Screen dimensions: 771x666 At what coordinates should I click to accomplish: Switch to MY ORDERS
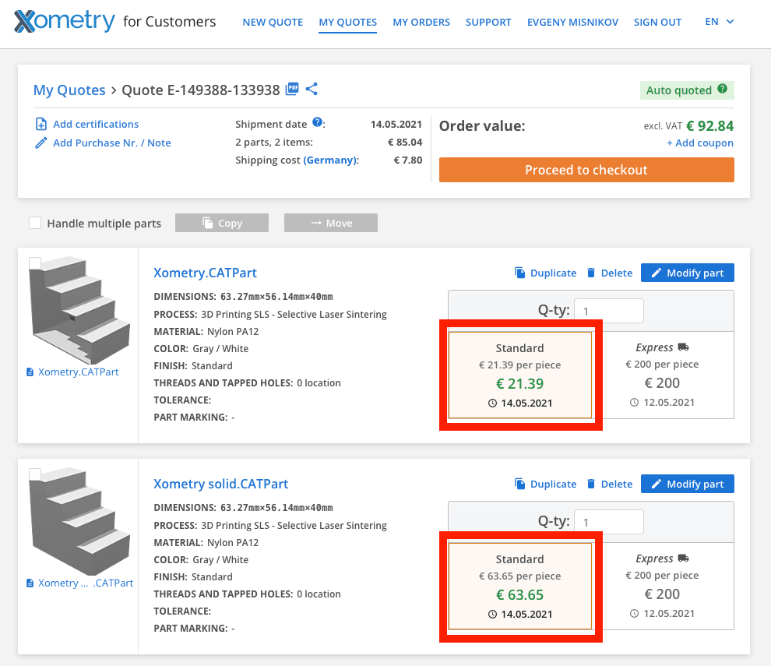tap(421, 22)
